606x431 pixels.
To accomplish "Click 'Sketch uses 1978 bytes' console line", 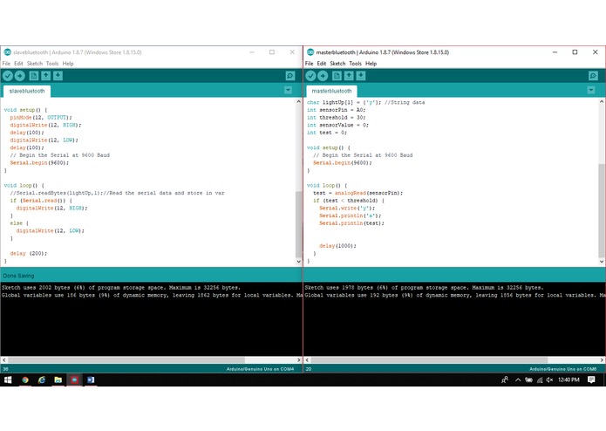I will (424, 288).
